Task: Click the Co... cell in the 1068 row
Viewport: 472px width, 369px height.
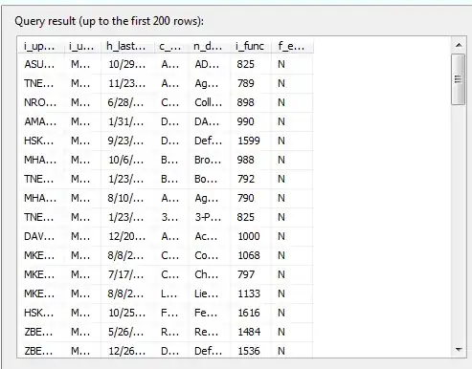Action: click(209, 255)
